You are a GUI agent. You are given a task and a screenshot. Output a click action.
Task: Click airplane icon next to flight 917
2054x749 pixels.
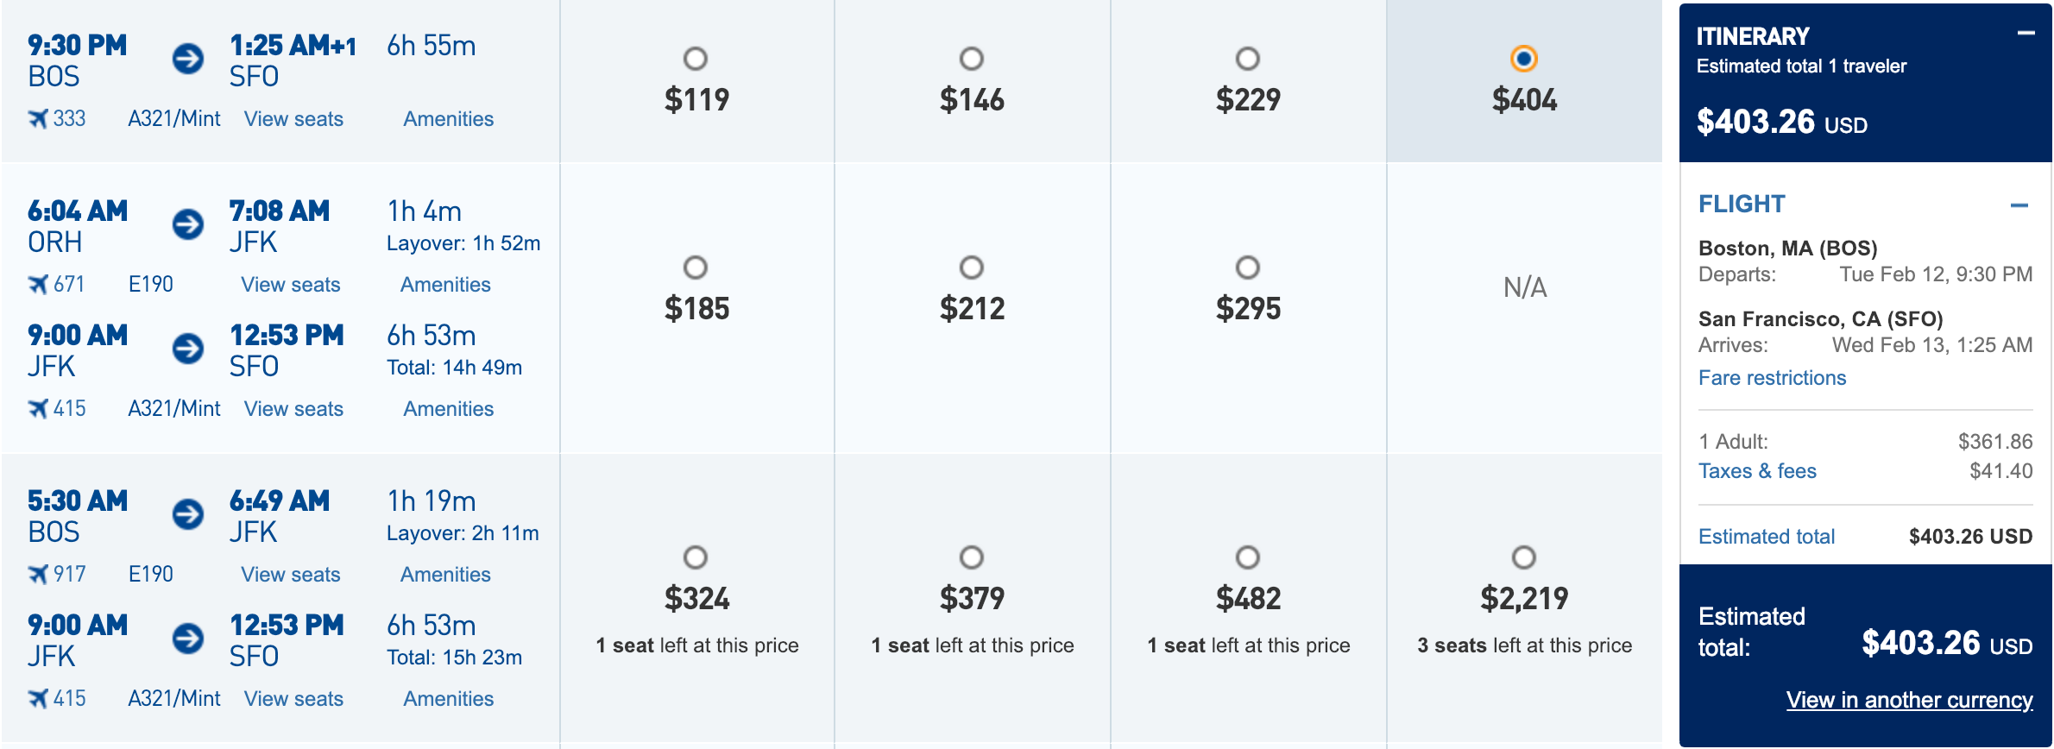point(38,575)
